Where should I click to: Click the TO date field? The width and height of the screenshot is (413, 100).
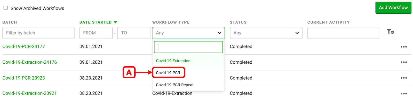pos(134,33)
